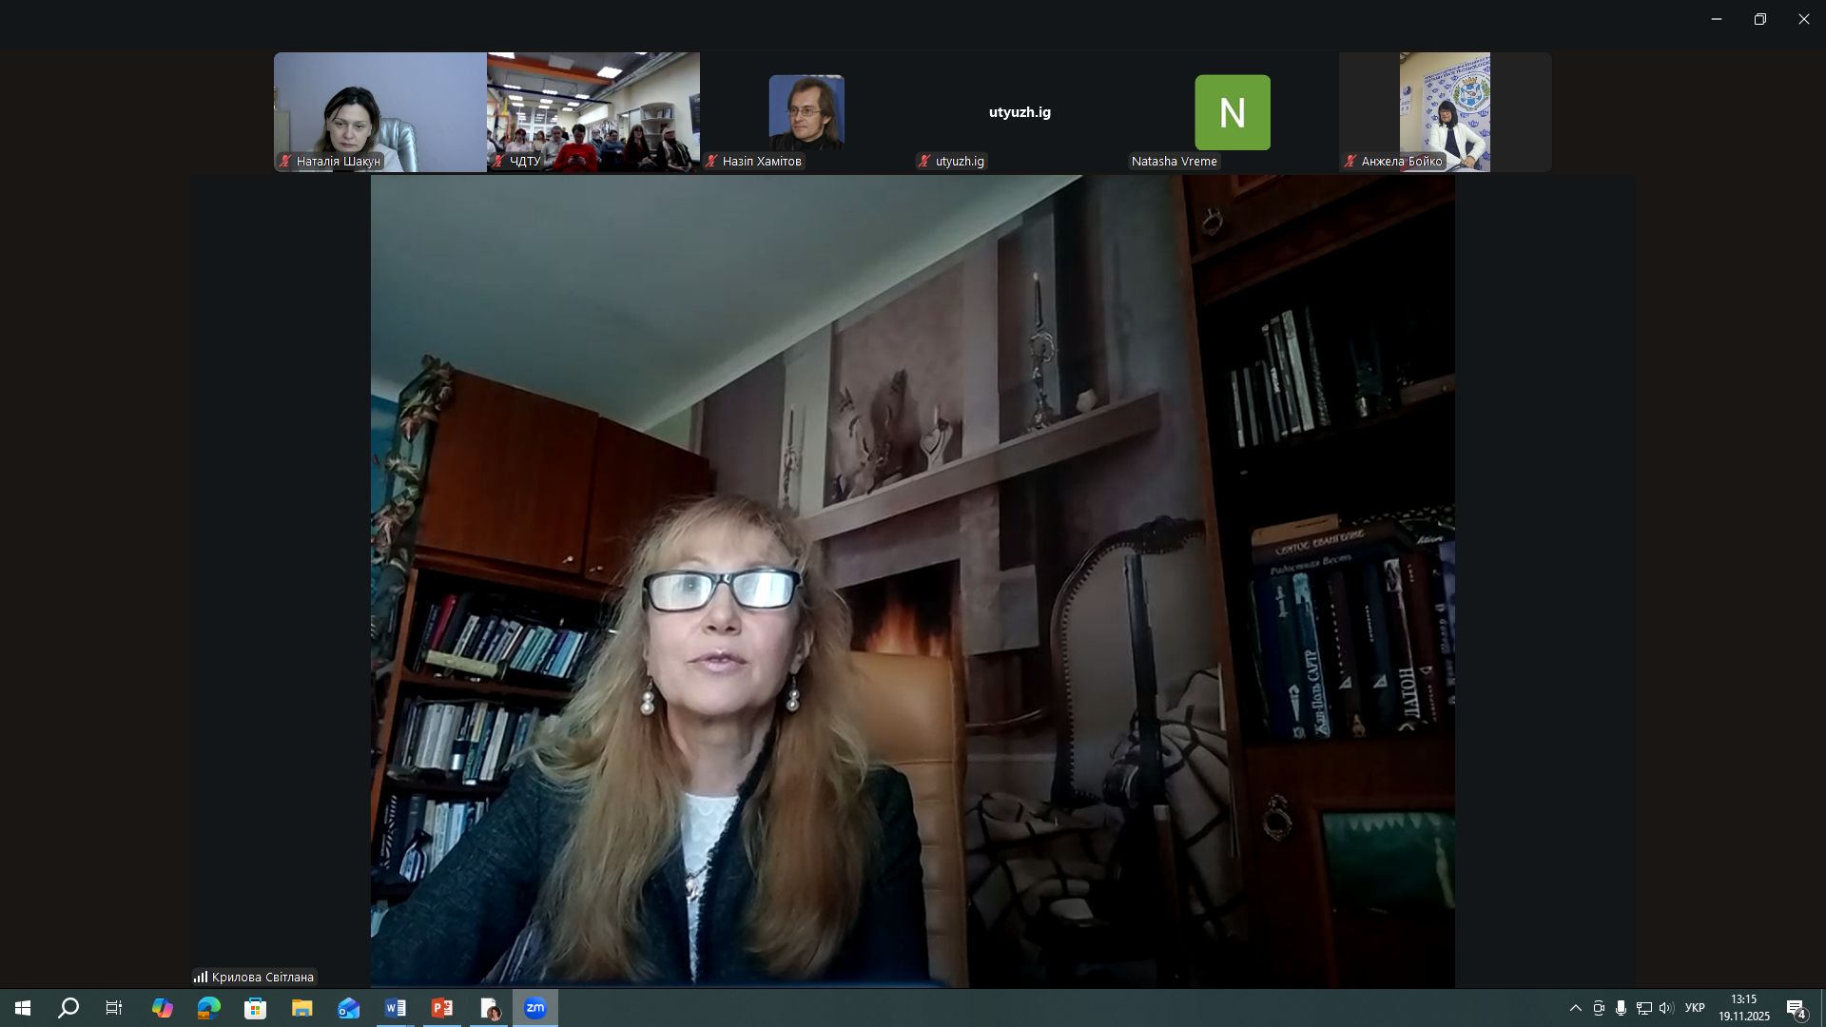Open the Windows Start menu
The image size is (1826, 1027).
click(23, 1008)
